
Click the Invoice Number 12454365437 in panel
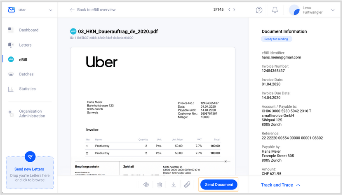pos(273,71)
